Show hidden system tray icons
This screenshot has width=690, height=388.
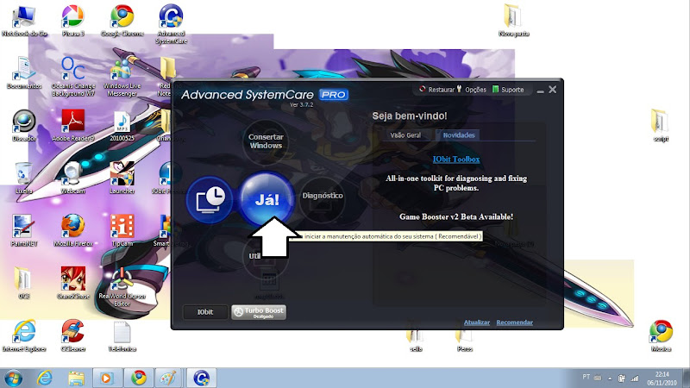(x=610, y=378)
